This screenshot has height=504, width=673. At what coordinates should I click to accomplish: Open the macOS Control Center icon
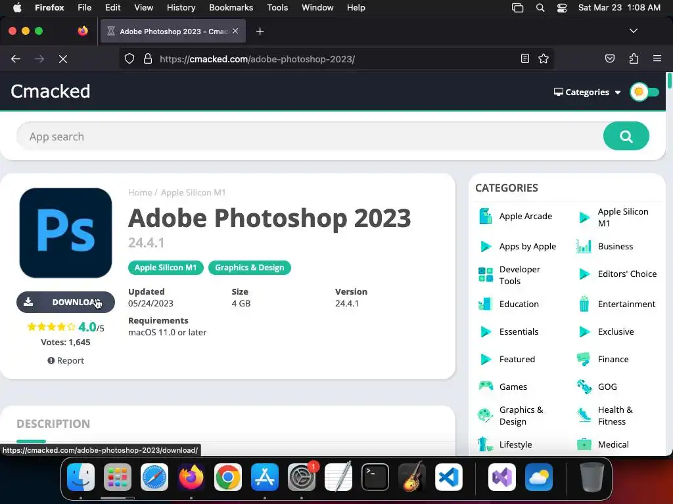point(561,8)
